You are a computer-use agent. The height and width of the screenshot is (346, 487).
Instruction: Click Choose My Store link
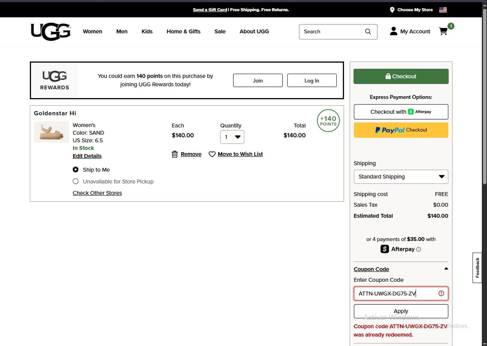click(x=415, y=10)
